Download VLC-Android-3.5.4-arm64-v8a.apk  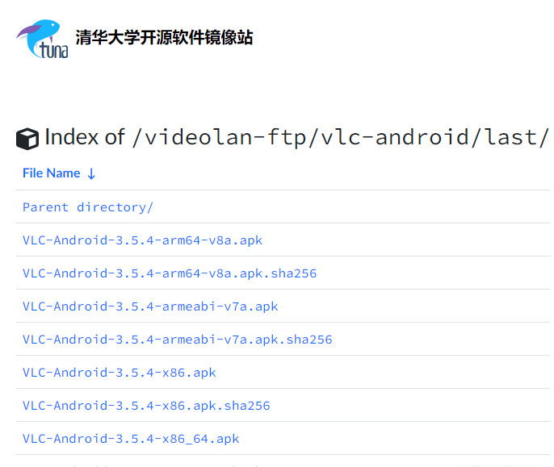142,240
